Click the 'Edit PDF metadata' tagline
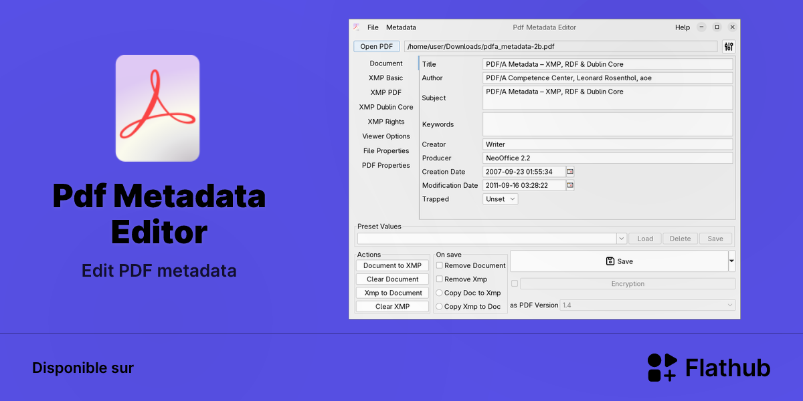Viewport: 803px width, 401px height. (159, 271)
